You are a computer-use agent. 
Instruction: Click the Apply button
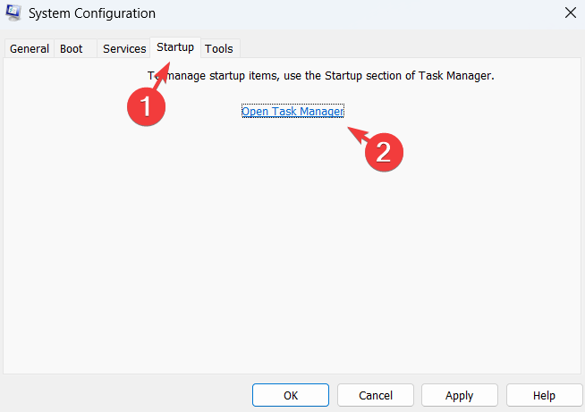pos(459,395)
